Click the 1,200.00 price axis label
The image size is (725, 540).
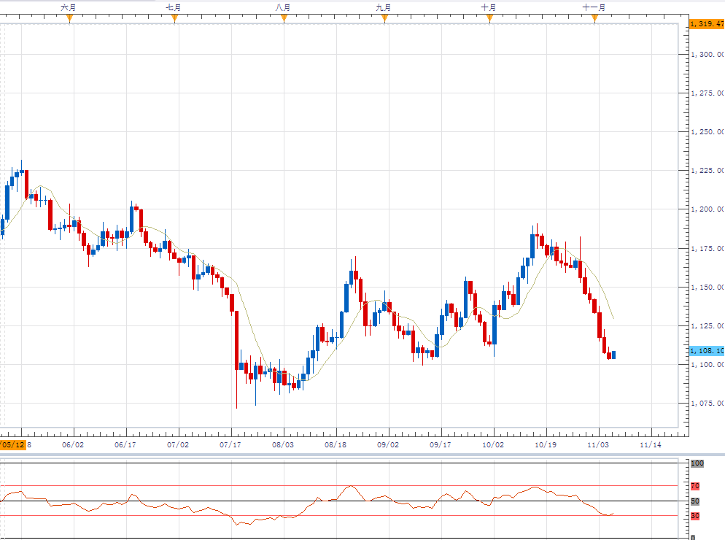tap(707, 209)
